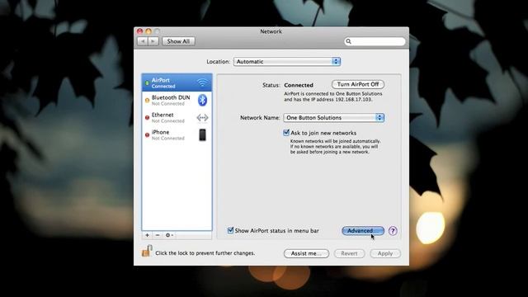Click the Bluetooth DUN icon
Screen dimensions: 528x297
point(202,100)
